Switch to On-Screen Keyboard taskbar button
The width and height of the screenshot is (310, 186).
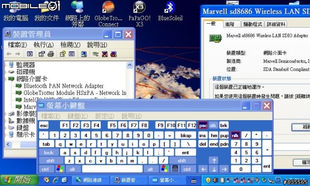tap(167, 180)
